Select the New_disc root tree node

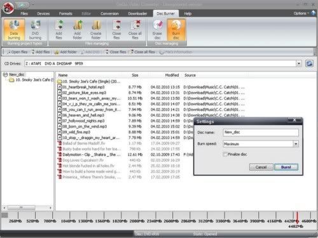point(17,74)
